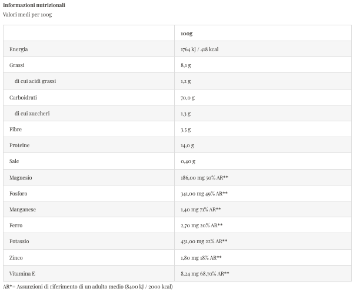Click the "100g" column header
Image resolution: width=356 pixels, height=295 pixels.
pos(186,34)
